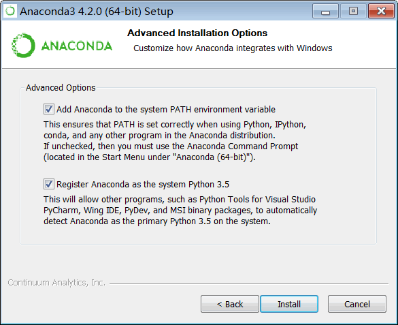398x325 pixels.
Task: Click the 'Register Anaconda as the system Python 3.5' label
Action: (143, 185)
